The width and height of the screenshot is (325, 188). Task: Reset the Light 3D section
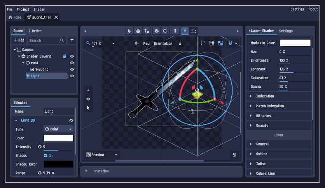[x=71, y=121]
